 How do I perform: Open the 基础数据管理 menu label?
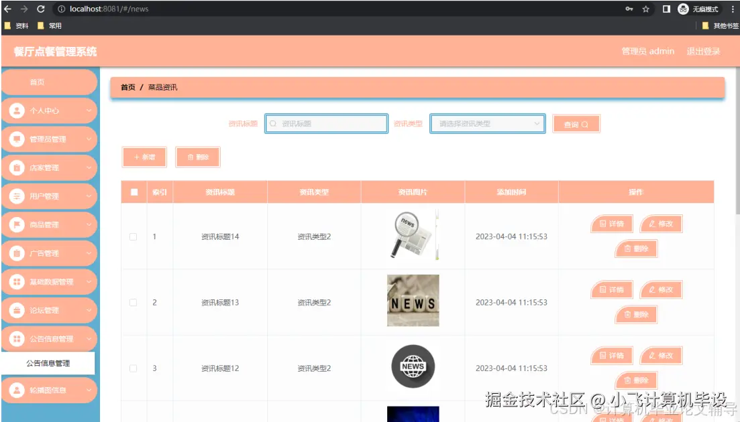click(52, 281)
